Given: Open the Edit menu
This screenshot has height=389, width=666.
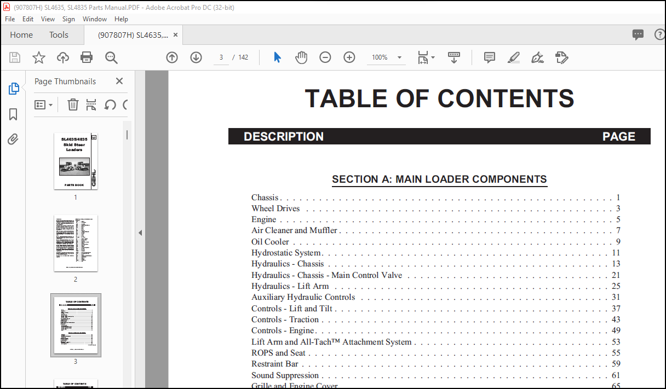Looking at the screenshot, I should (28, 19).
